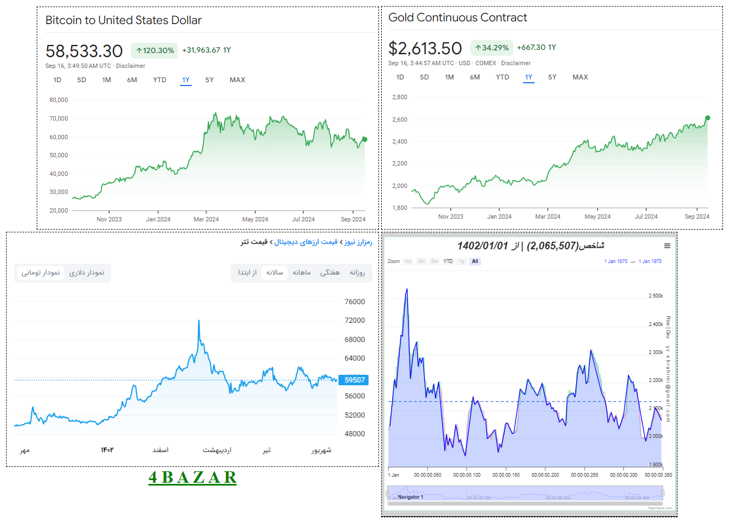Select the ماهانه monthly timeframe
Screen dimensions: 729x525
[302, 272]
